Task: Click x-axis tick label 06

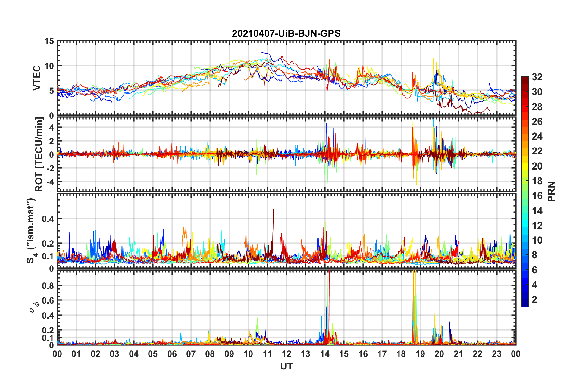Action: pyautogui.click(x=172, y=354)
